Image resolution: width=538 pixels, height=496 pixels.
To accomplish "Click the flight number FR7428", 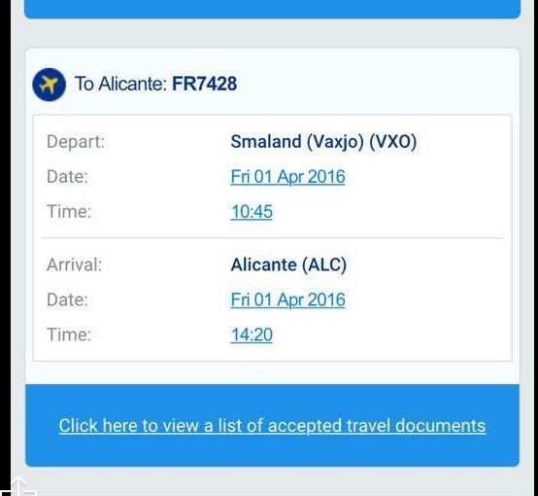I will click(x=205, y=84).
